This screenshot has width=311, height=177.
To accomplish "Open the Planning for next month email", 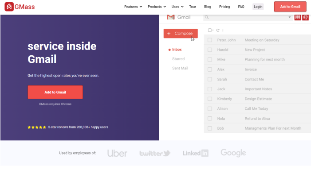I will coord(264,60).
